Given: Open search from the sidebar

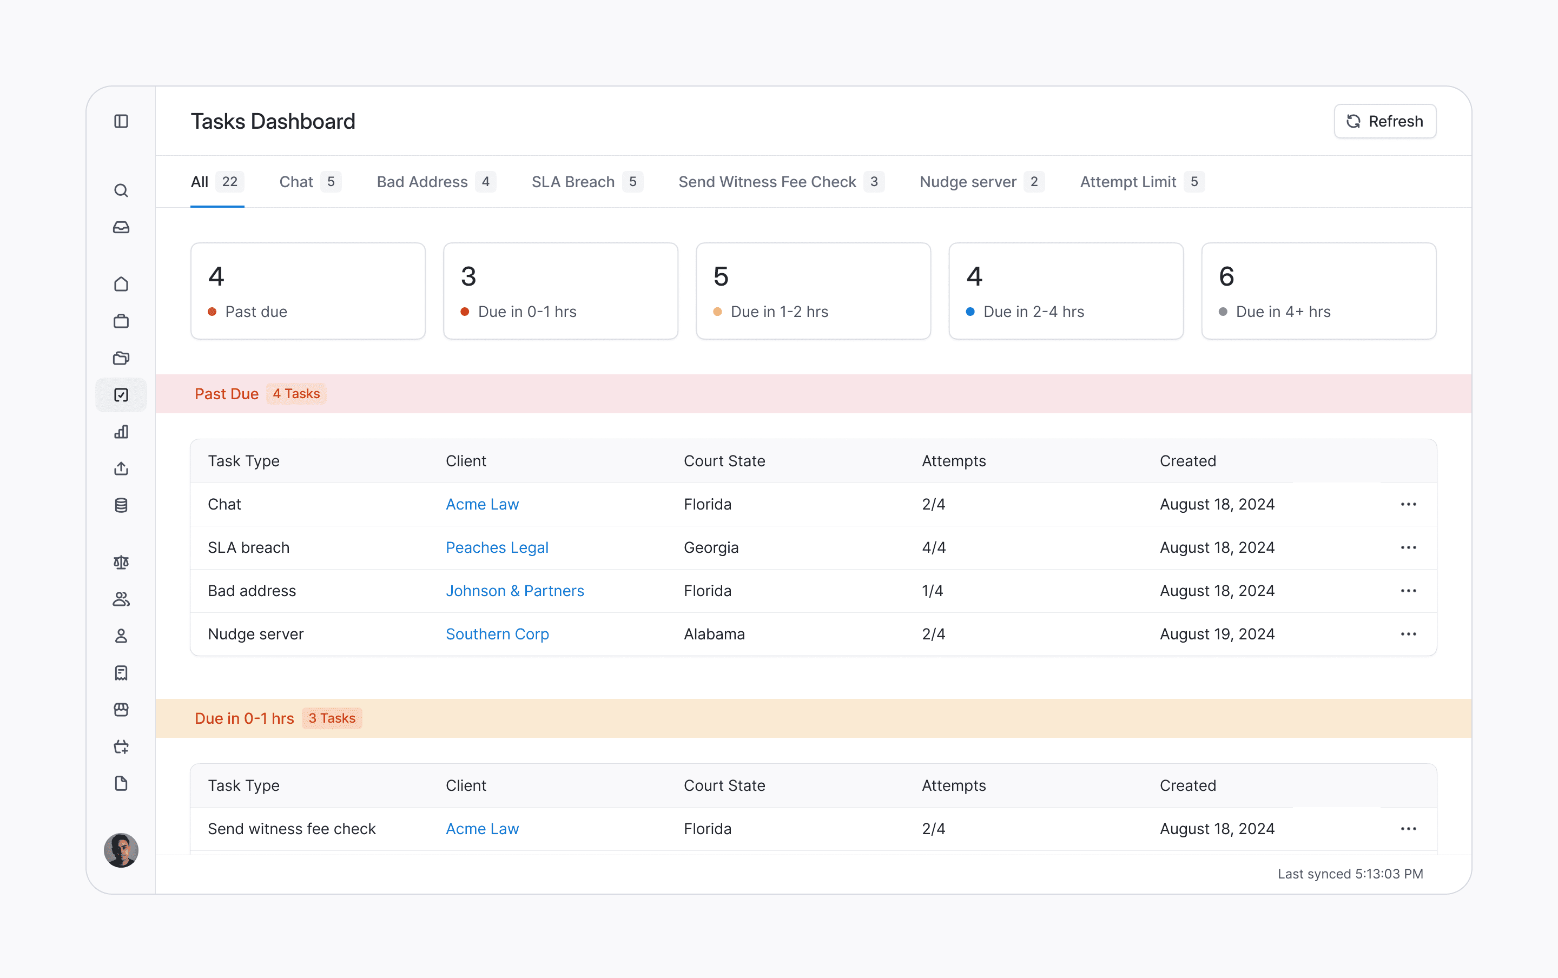Looking at the screenshot, I should coord(121,190).
